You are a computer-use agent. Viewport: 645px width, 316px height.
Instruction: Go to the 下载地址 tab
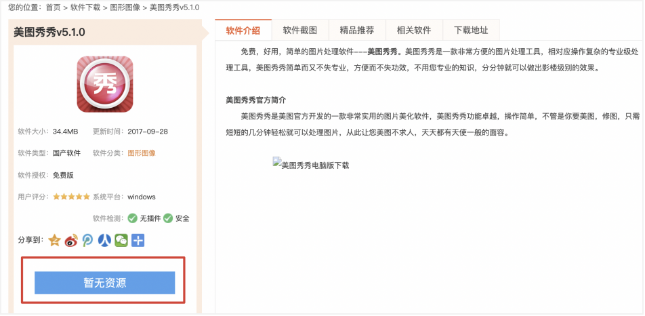[471, 30]
